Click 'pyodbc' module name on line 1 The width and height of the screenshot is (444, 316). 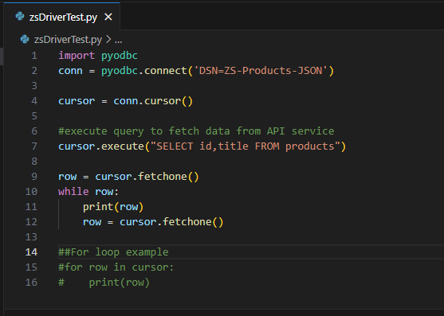pos(120,56)
